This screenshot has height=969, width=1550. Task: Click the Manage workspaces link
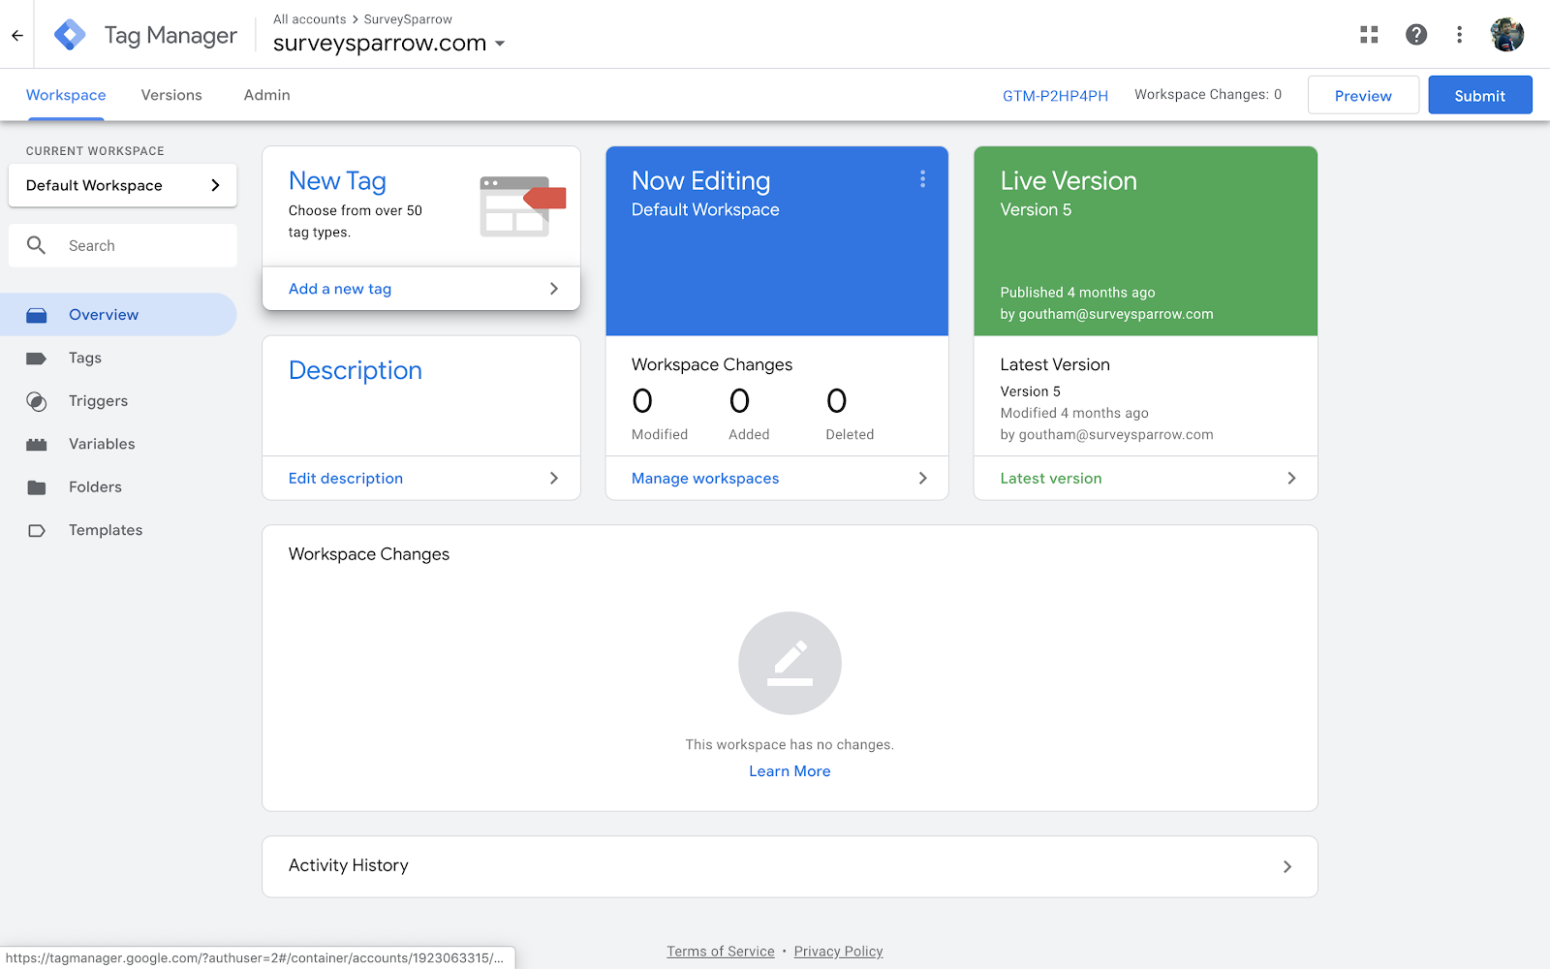pyautogui.click(x=705, y=478)
